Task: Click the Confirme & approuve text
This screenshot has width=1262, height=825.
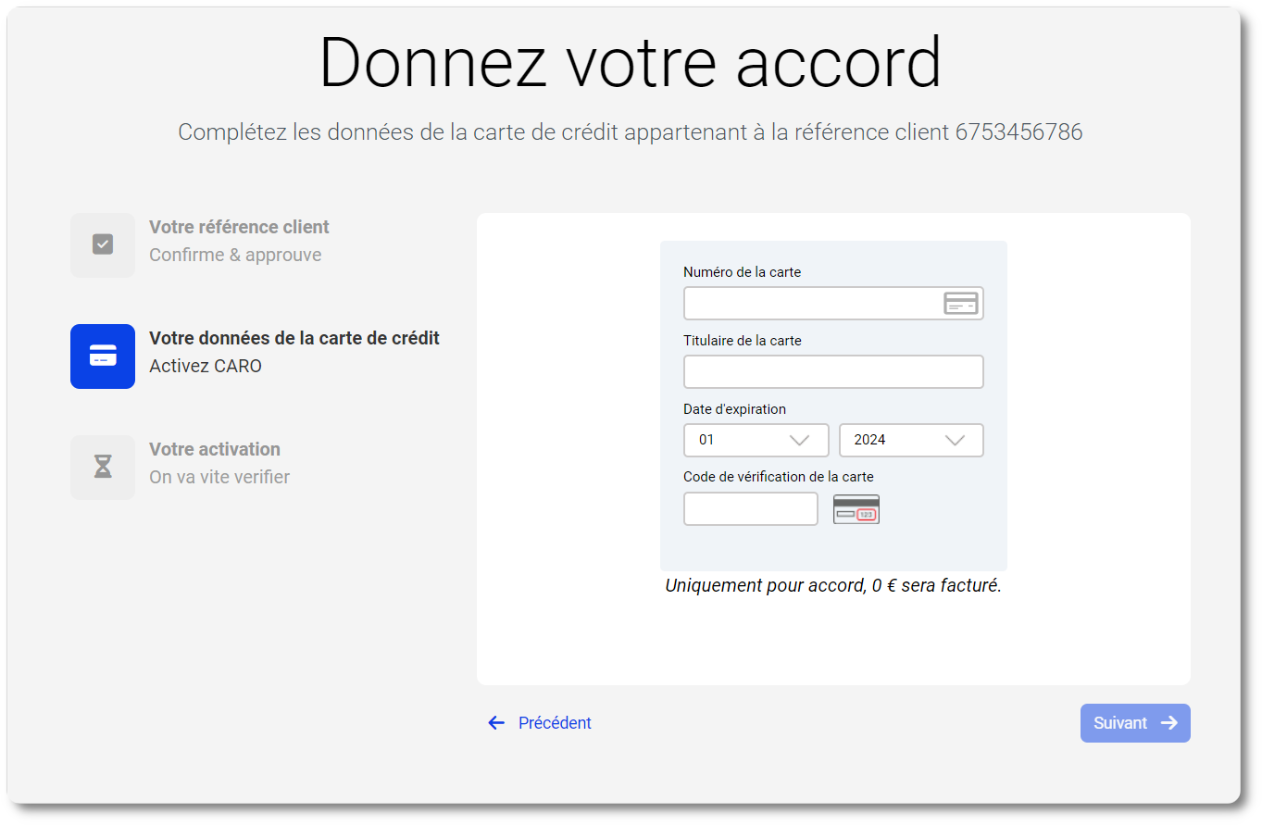Action: (235, 255)
